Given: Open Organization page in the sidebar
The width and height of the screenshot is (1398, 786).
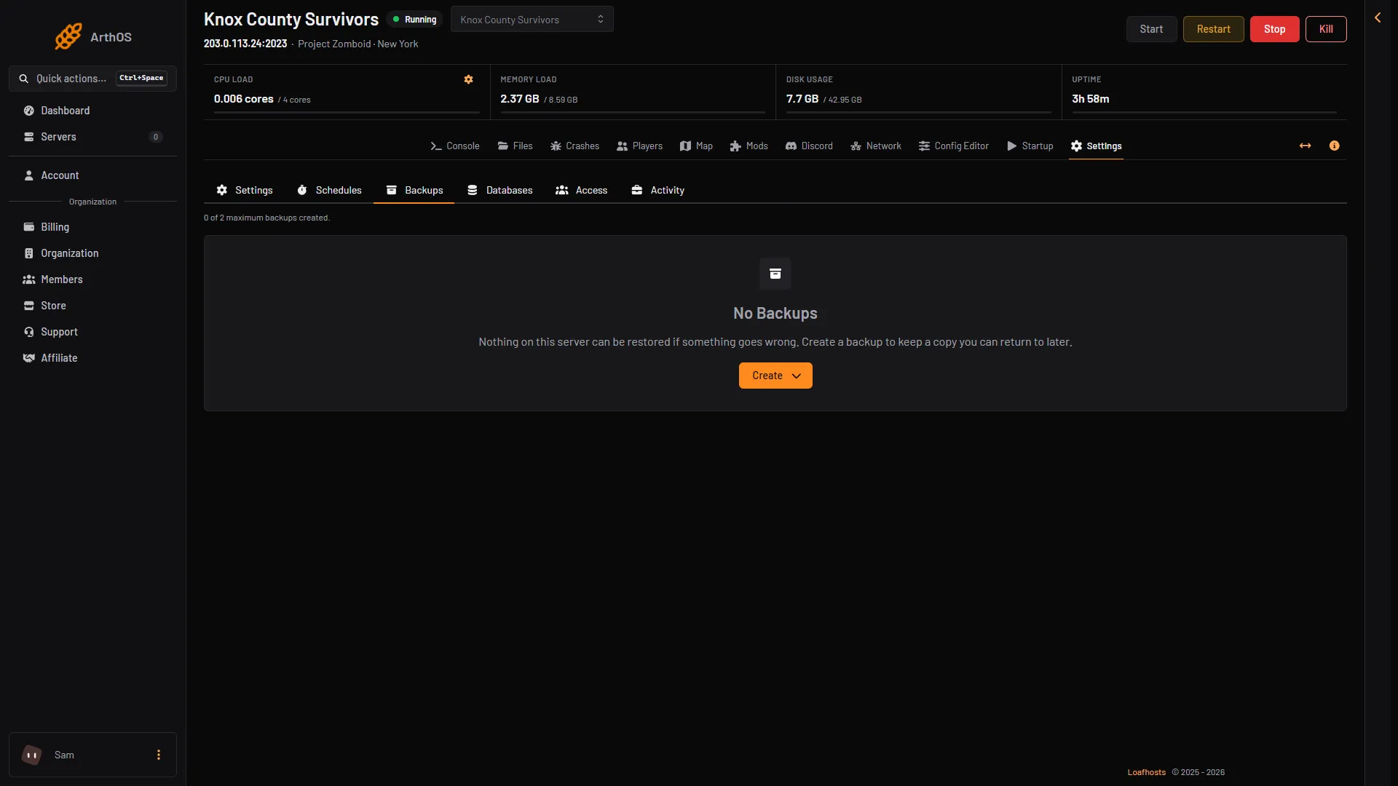Looking at the screenshot, I should pyautogui.click(x=92, y=253).
